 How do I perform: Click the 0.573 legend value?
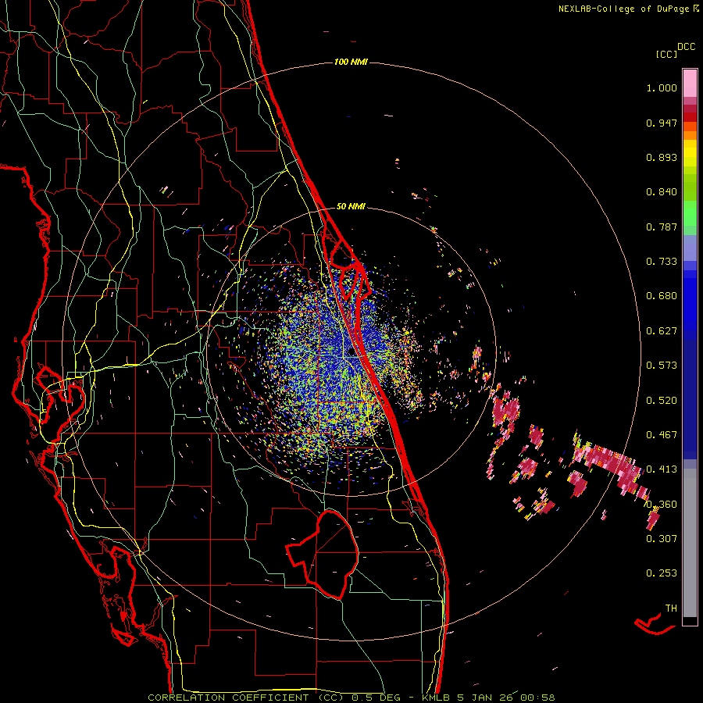coord(662,366)
